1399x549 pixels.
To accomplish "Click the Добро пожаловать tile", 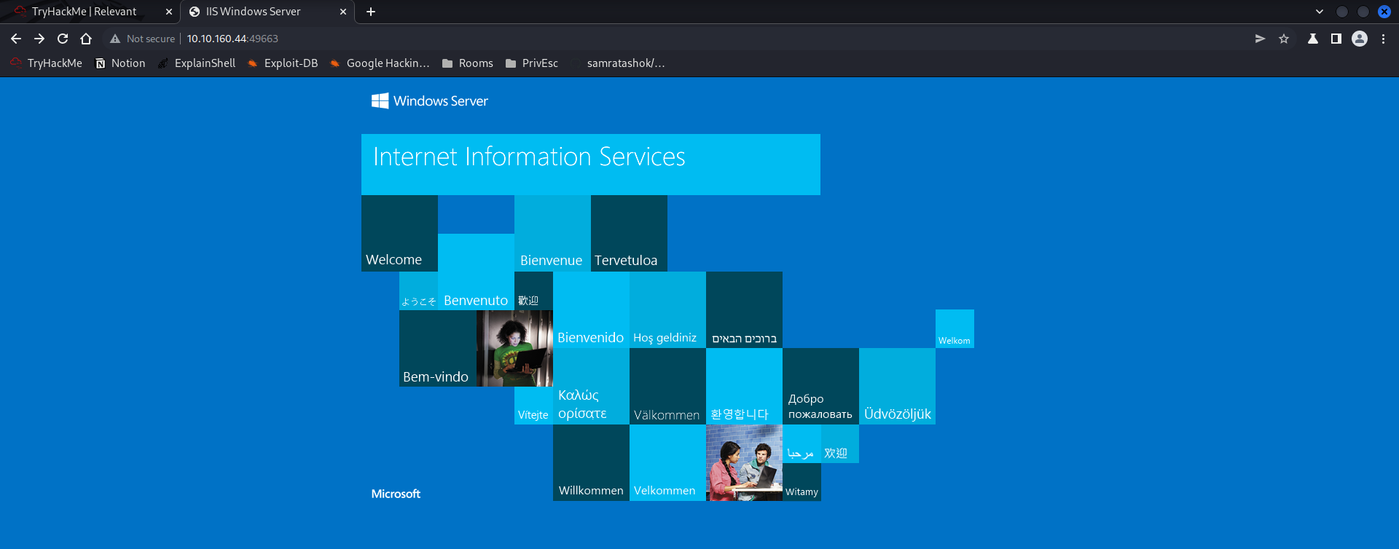I will [x=820, y=386].
